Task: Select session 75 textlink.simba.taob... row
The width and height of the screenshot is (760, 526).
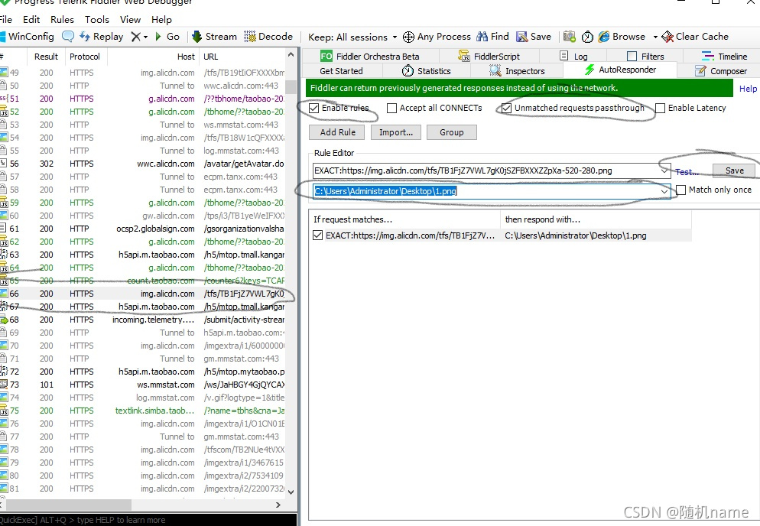Action: click(142, 411)
